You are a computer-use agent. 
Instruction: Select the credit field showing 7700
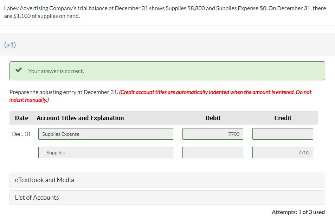coord(282,152)
